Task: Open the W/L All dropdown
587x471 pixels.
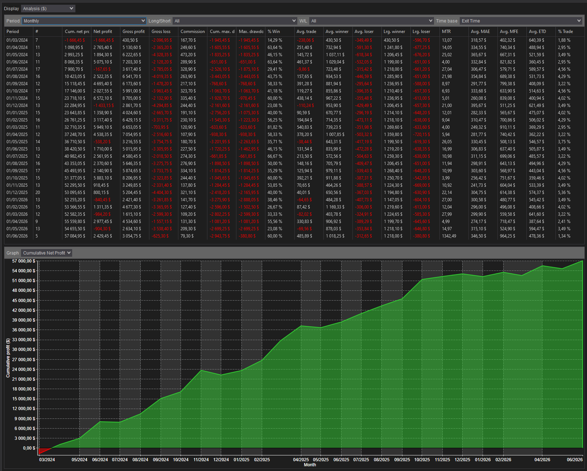Action: [371, 21]
